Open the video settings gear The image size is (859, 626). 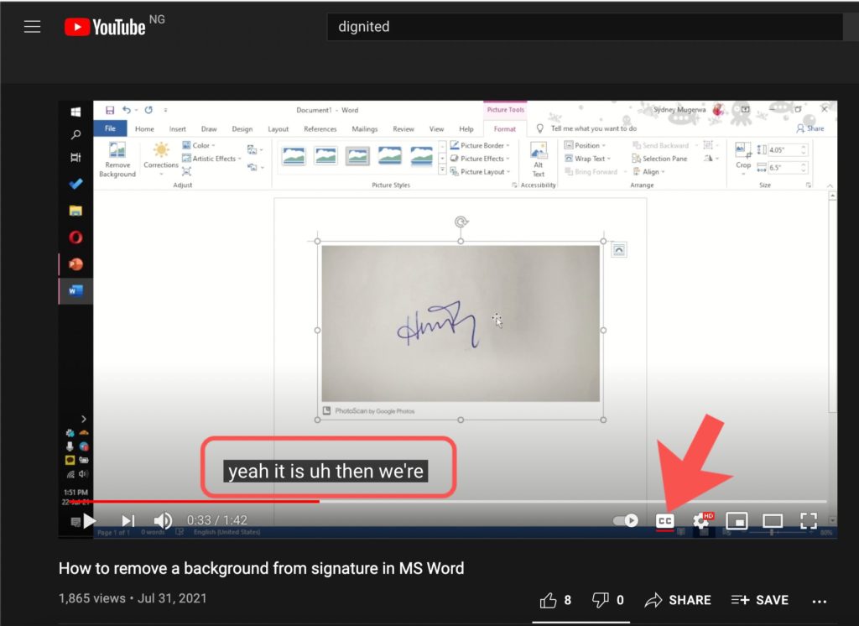(x=702, y=521)
